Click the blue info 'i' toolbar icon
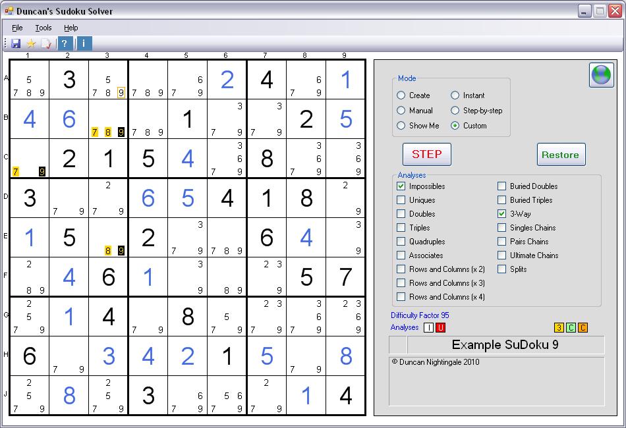This screenshot has width=626, height=428. pos(84,43)
